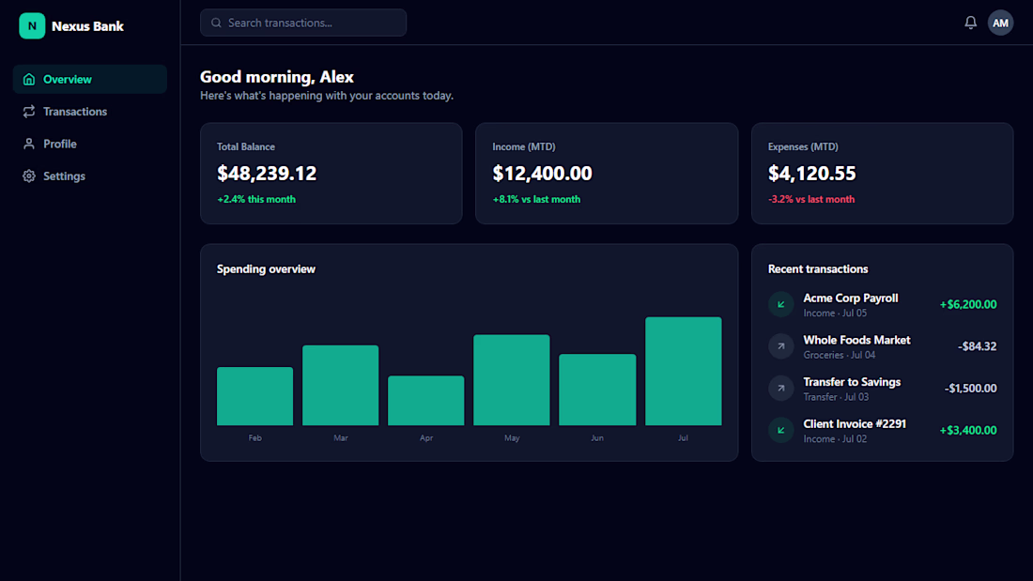
Task: Click the Jul spending bar
Action: pyautogui.click(x=683, y=372)
